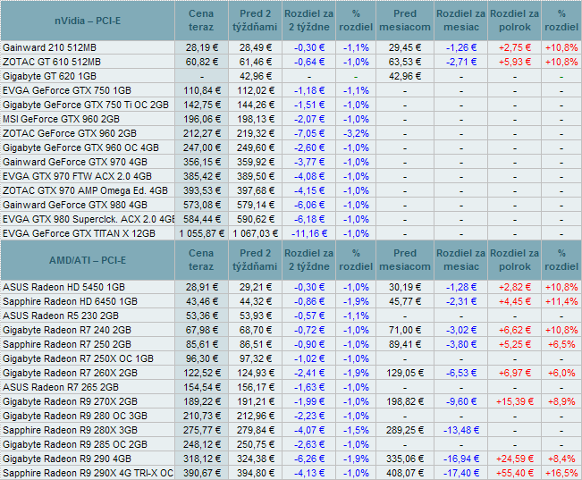The image size is (582, 480).
Task: Open ZOTAC GT 610 512MB entry
Action: 52,61
